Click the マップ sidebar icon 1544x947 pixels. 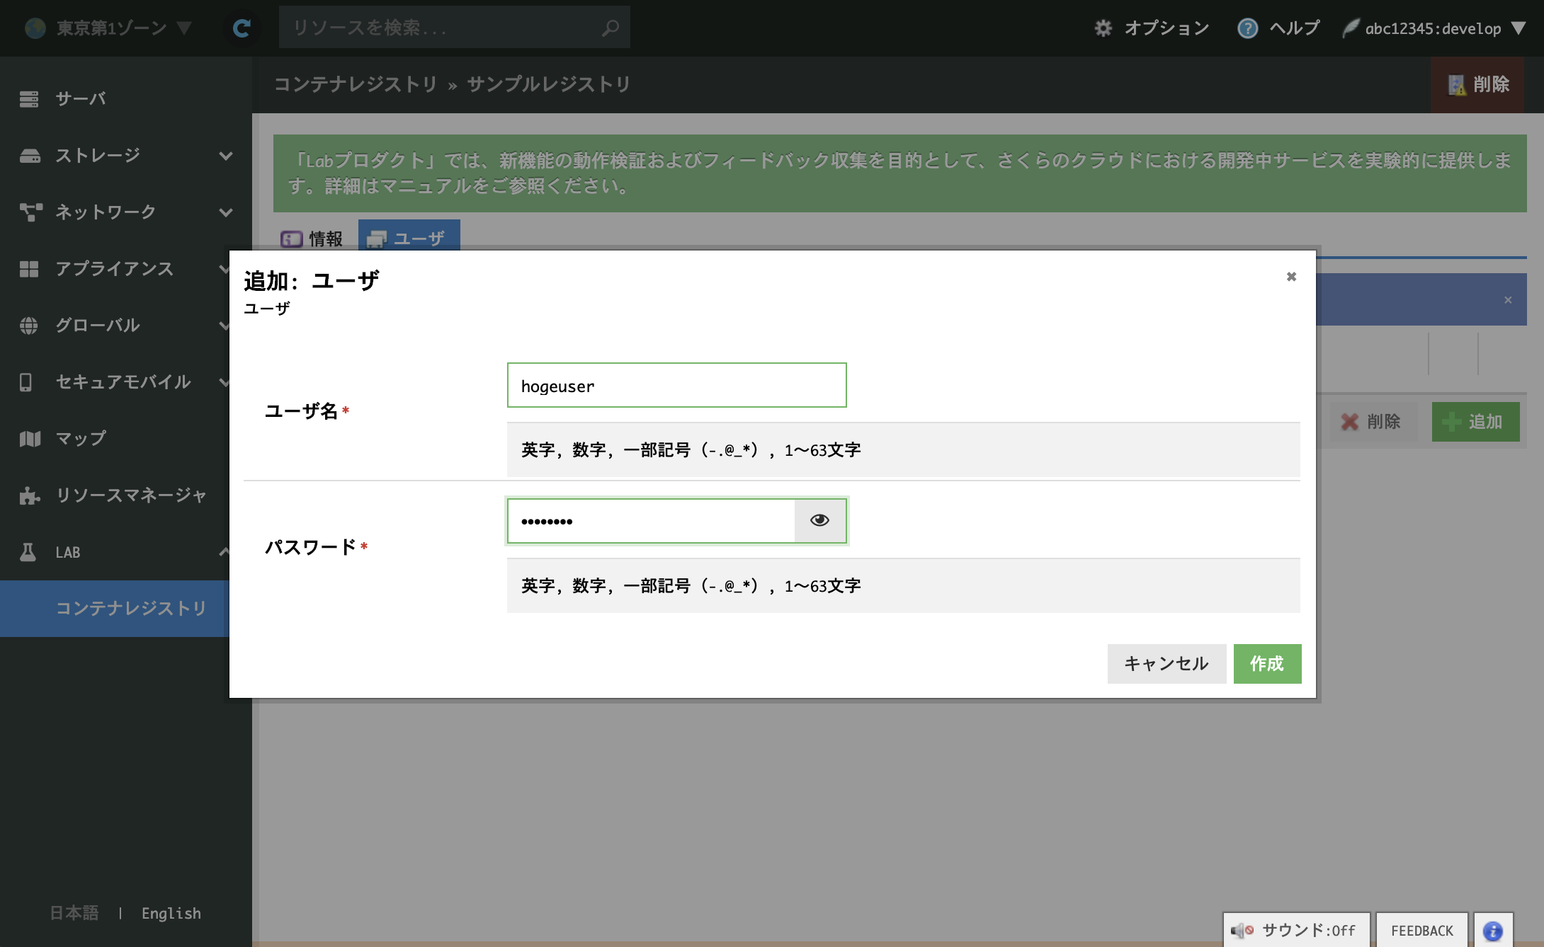coord(29,439)
